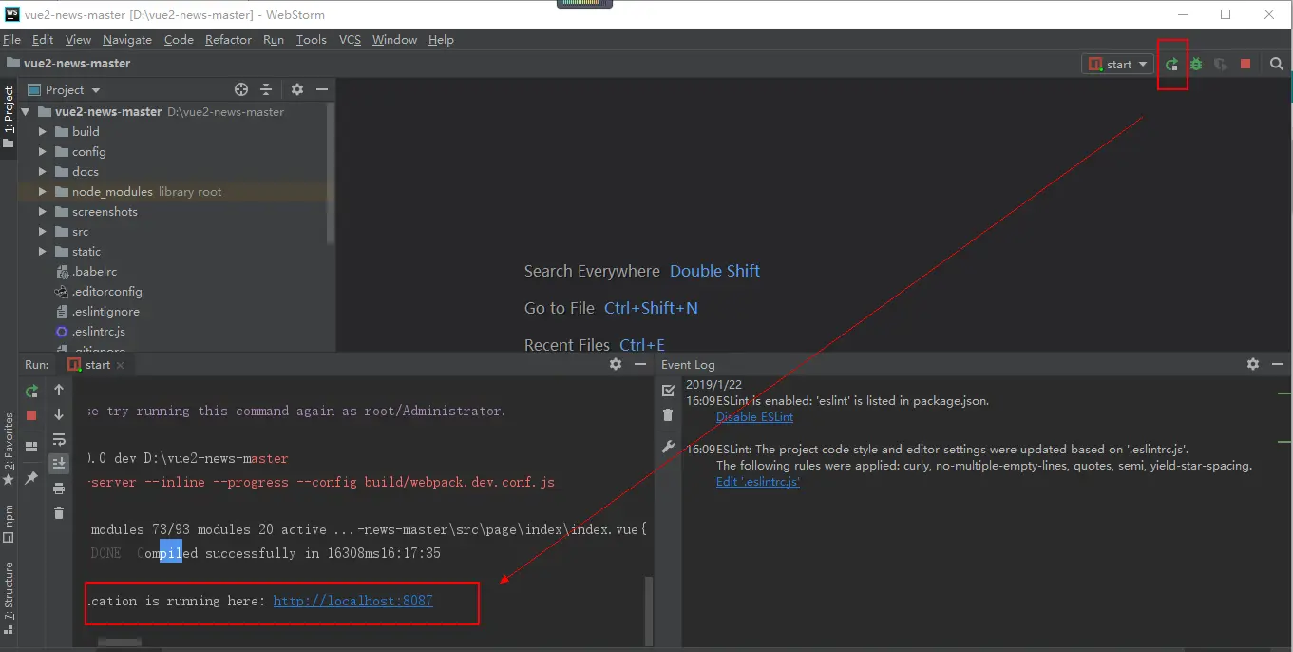The image size is (1293, 652).
Task: Open the File menu
Action: [x=11, y=39]
